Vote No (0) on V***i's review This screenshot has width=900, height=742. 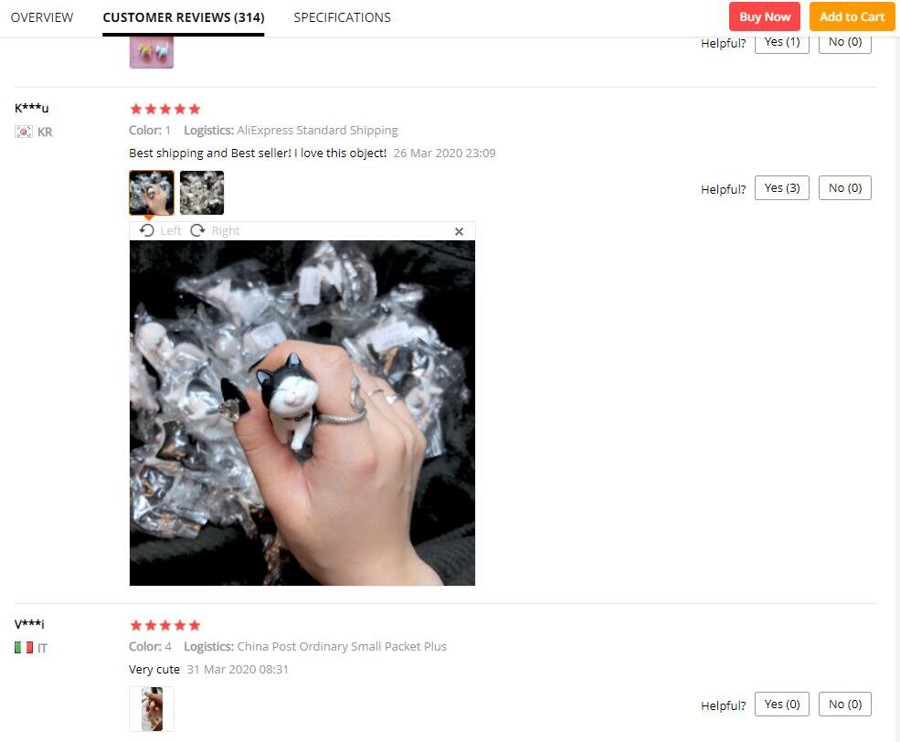click(845, 705)
